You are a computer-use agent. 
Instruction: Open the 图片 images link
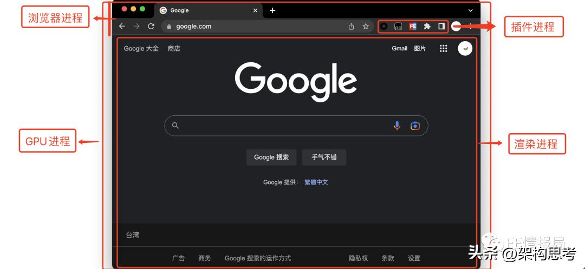(x=420, y=48)
